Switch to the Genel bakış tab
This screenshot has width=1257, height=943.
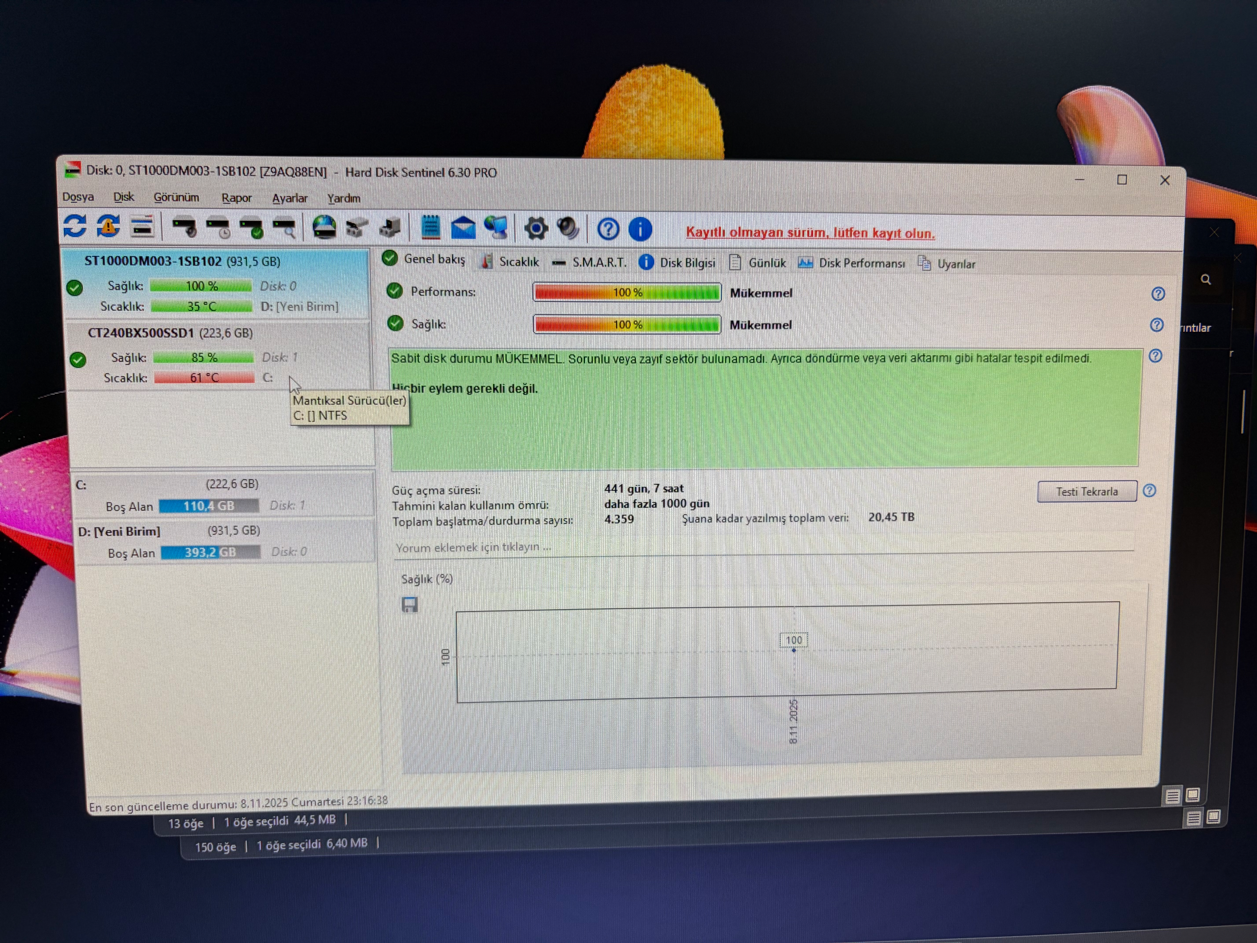424,259
